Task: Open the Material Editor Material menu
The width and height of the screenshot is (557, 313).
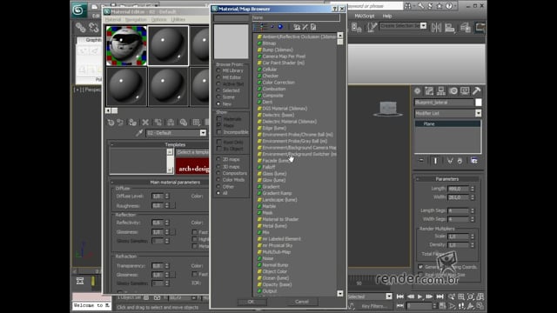Action: click(112, 19)
